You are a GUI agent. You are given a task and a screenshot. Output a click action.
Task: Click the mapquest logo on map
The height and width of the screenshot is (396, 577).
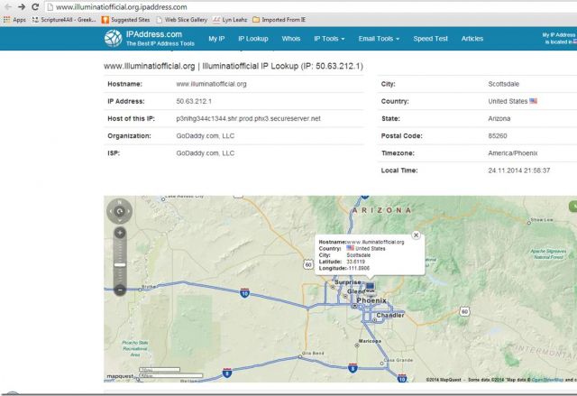point(120,376)
